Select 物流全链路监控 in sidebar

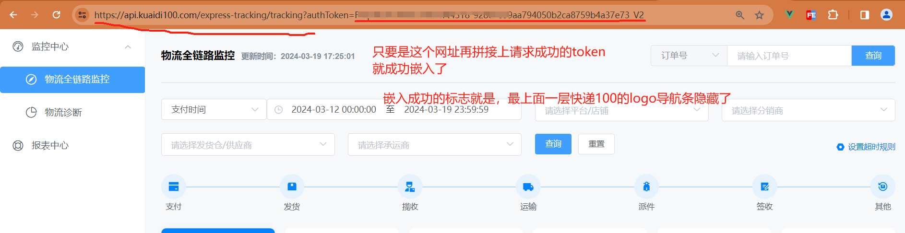tap(72, 80)
